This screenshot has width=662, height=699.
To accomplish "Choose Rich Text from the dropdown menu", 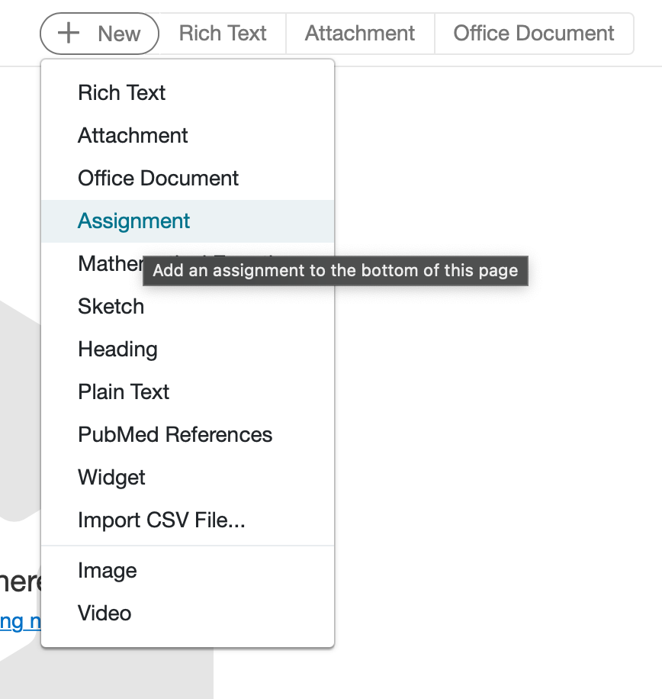I will (121, 92).
